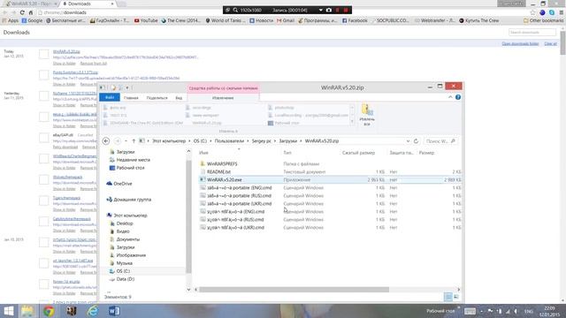Select Видео folder in navigation pane
This screenshot has height=318, width=566.
(123, 231)
